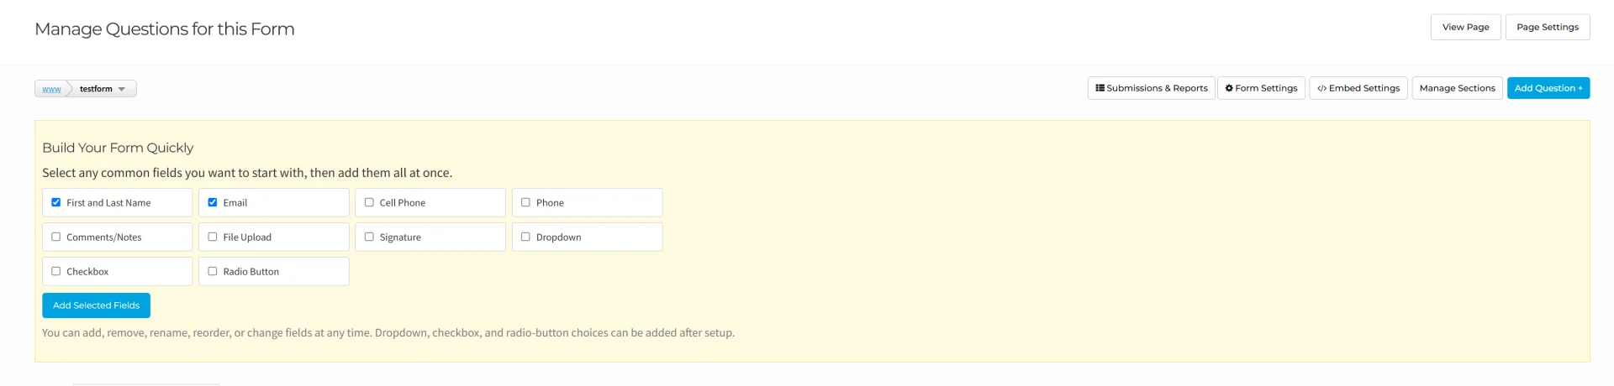
Task: Enable the Signature field checkbox
Action: [369, 237]
